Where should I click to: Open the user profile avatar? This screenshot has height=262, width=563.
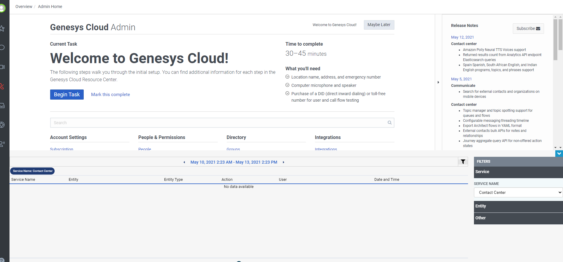[2, 8]
